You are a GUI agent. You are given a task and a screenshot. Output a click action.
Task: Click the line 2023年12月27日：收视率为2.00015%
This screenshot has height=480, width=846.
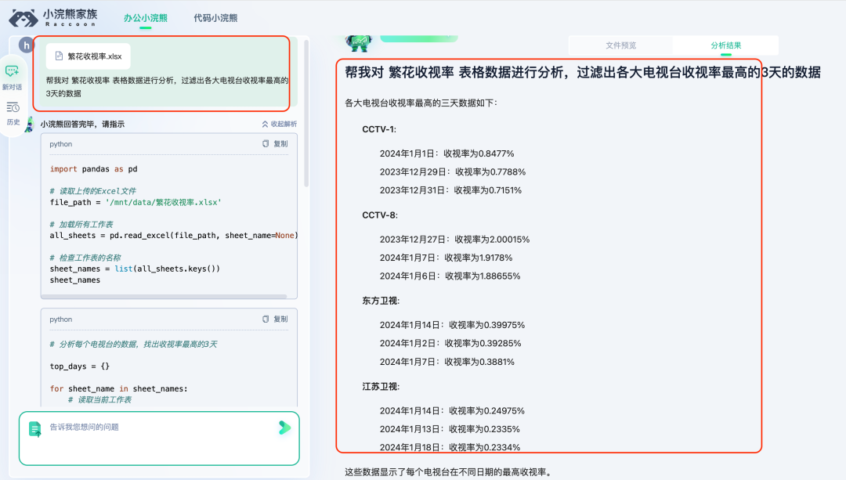[x=455, y=240]
